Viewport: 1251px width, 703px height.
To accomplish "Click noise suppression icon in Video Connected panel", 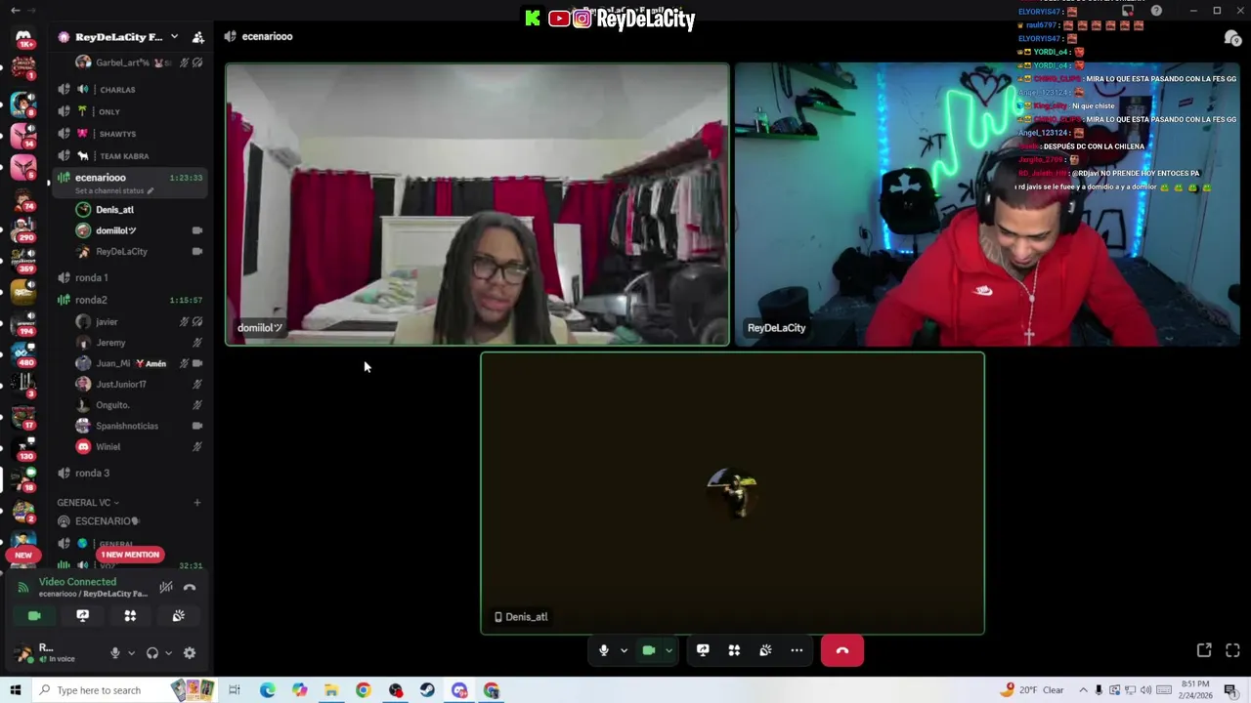I will [166, 587].
